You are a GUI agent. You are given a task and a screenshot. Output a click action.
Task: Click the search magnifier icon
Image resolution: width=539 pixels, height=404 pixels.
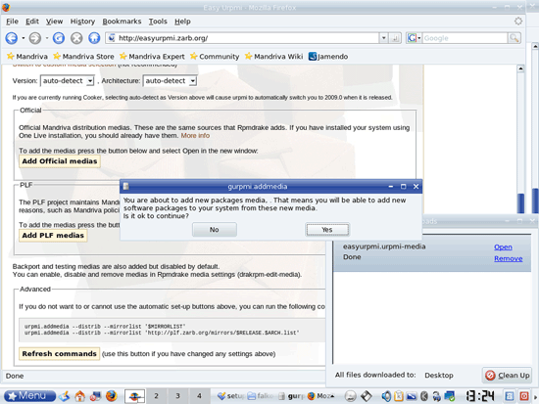pos(514,38)
